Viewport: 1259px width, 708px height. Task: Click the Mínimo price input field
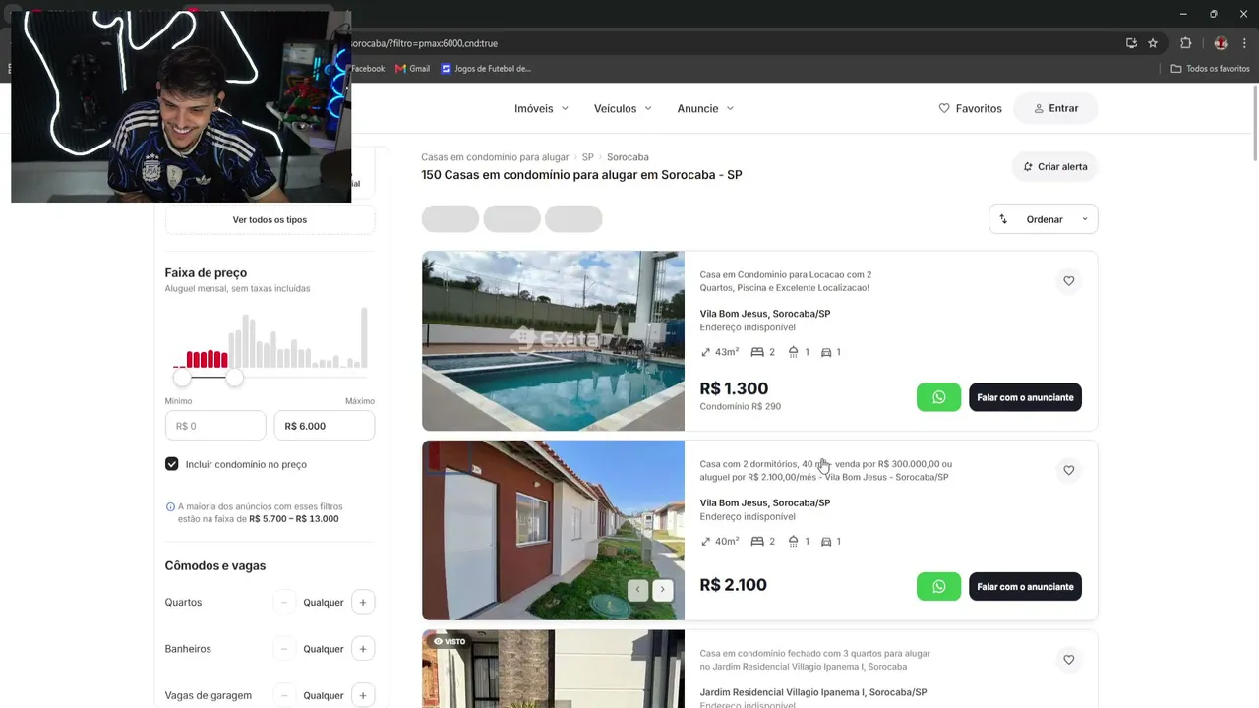(x=215, y=426)
